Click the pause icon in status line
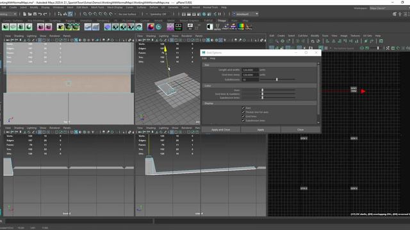 pos(220,14)
